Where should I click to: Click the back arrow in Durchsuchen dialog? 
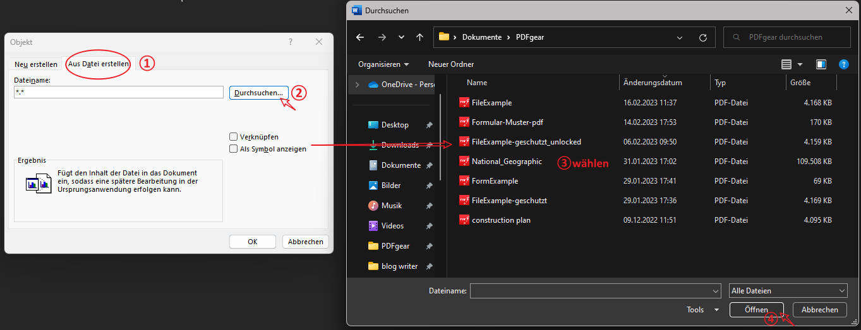360,37
